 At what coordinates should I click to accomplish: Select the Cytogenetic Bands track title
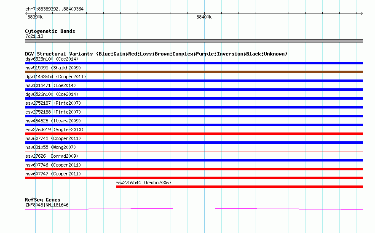pos(50,31)
